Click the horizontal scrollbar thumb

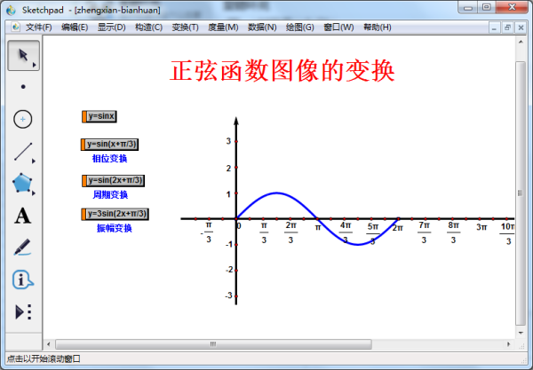[x=213, y=343]
